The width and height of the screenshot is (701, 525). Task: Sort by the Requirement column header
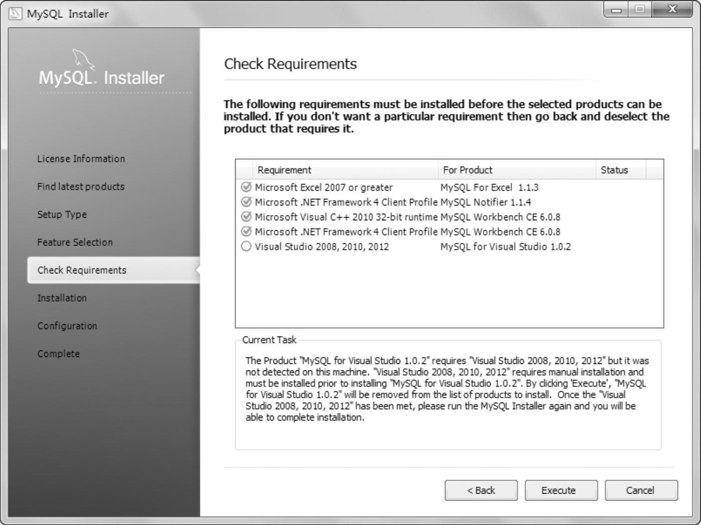(x=346, y=170)
